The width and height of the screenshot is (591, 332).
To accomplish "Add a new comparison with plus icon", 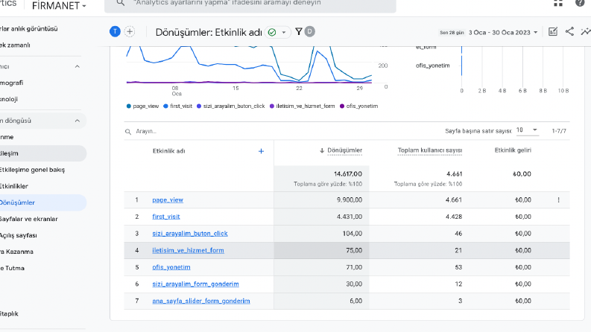I will (x=130, y=31).
